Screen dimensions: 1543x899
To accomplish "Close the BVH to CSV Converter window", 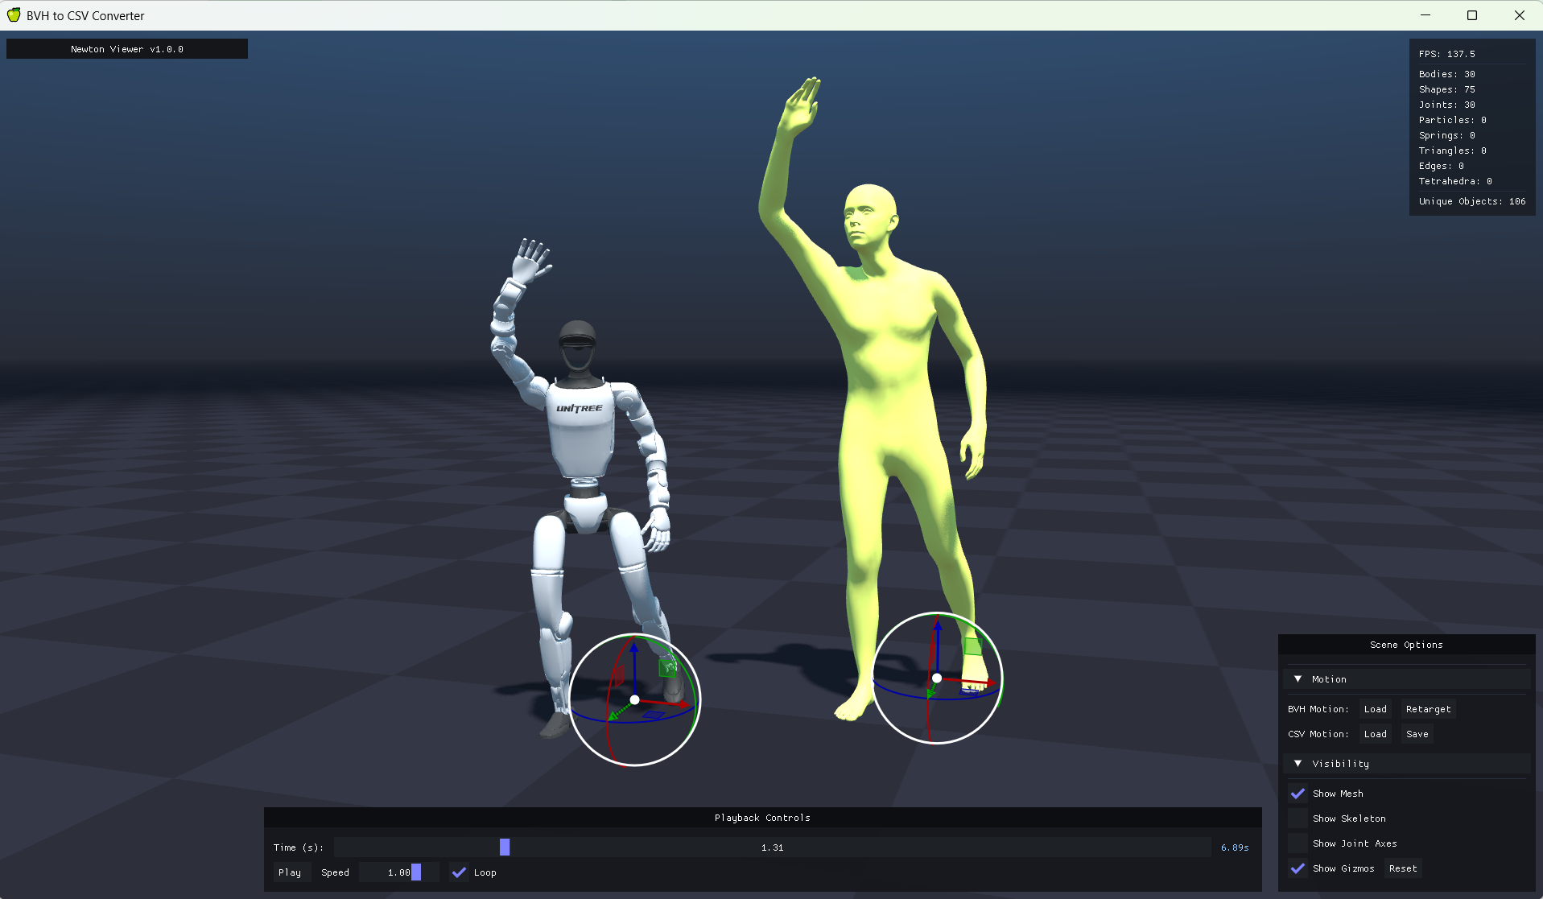I will tap(1520, 15).
